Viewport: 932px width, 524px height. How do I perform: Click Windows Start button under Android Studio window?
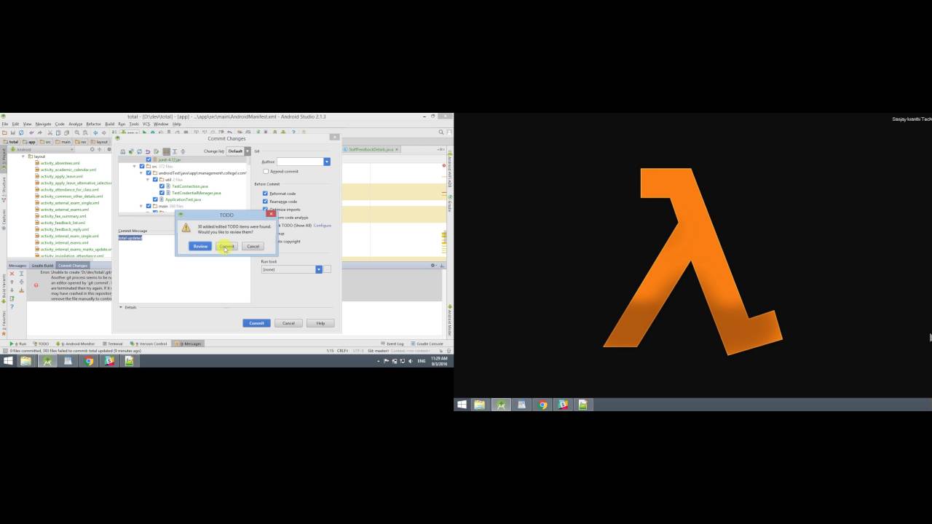point(8,361)
